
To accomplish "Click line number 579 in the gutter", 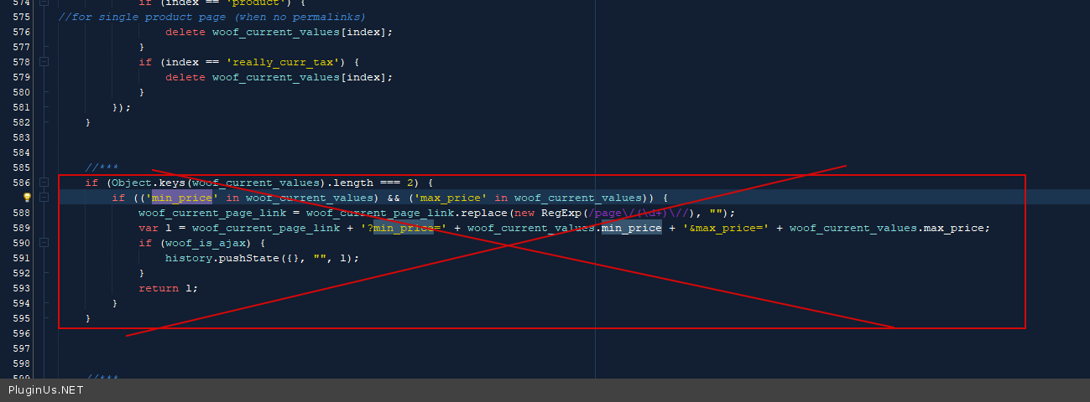I will [x=22, y=77].
